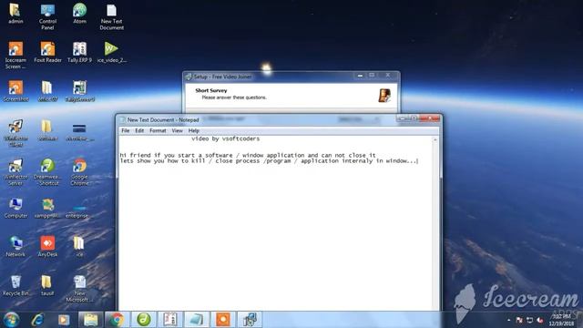Open the Screenshot desktop shortcut

tap(15, 91)
